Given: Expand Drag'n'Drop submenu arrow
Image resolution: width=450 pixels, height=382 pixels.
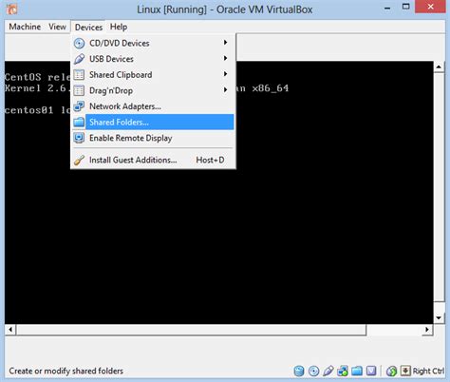Looking at the screenshot, I should (x=225, y=90).
